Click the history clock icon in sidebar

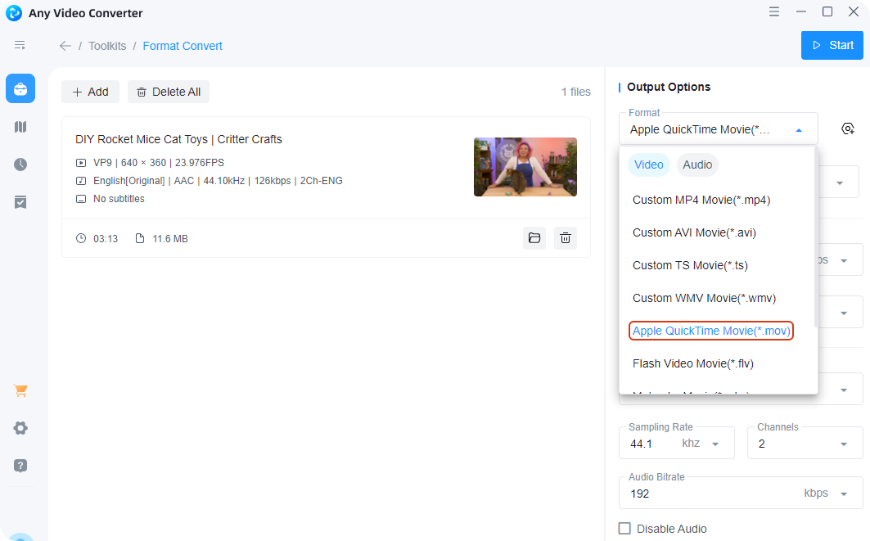pos(20,165)
